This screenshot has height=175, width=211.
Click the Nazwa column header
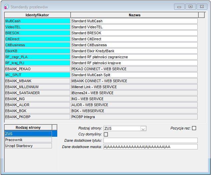pos(134,15)
